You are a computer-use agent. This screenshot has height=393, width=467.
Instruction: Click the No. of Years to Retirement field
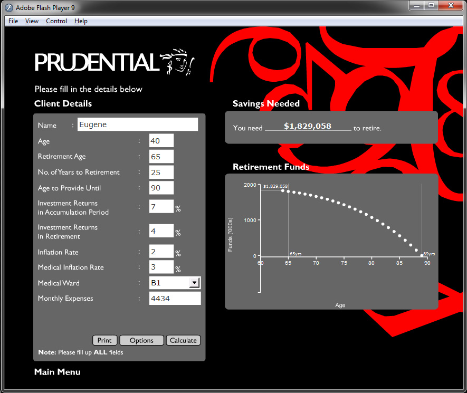(x=161, y=172)
